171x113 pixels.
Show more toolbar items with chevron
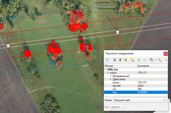coord(166,60)
